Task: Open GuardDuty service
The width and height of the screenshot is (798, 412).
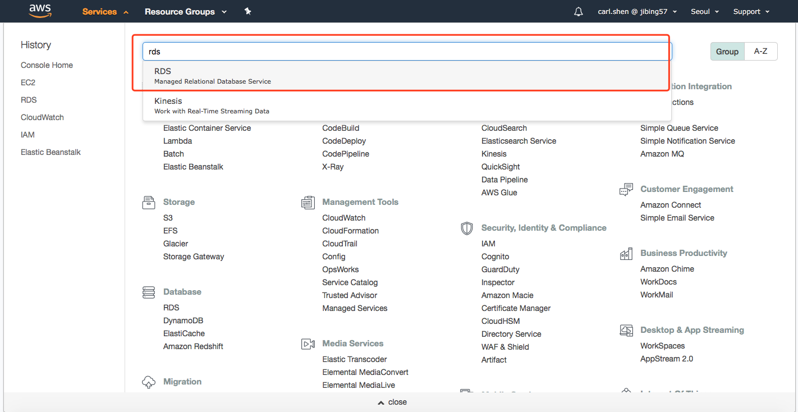Action: click(501, 269)
